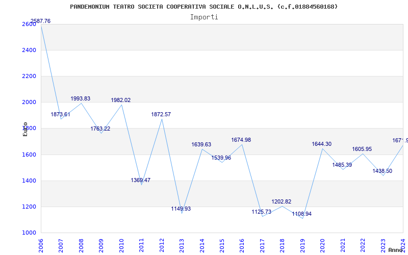Viewport: 408px width, 255px height.
Task: Click the 1639.63 data label
Action: [201, 144]
